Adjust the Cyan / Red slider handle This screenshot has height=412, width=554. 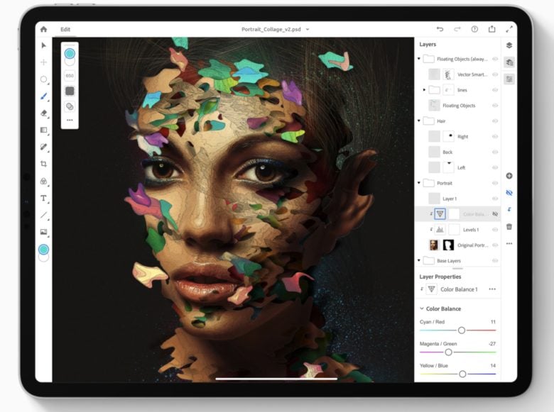tap(462, 330)
